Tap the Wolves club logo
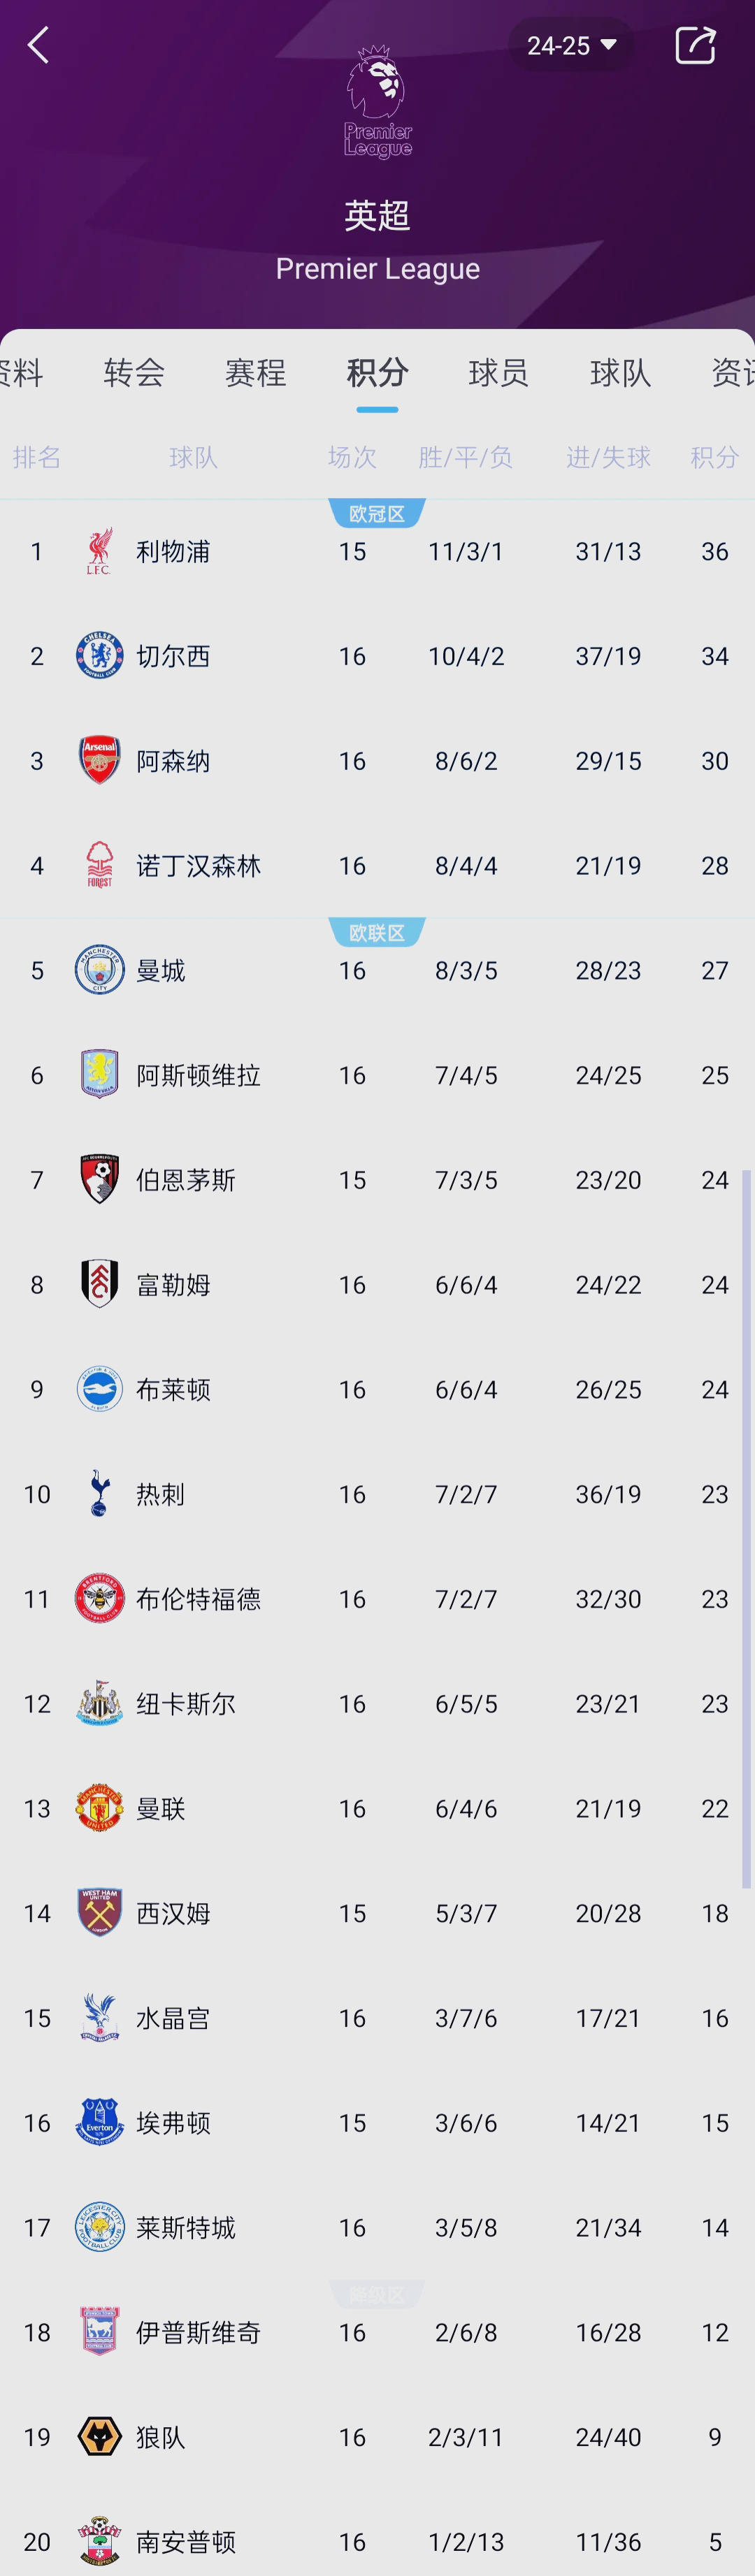Image resolution: width=755 pixels, height=2576 pixels. tap(99, 2437)
